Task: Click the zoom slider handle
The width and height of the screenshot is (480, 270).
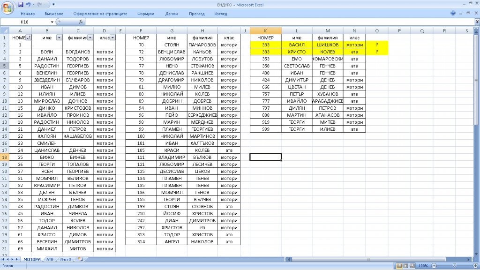Action: pos(453,265)
